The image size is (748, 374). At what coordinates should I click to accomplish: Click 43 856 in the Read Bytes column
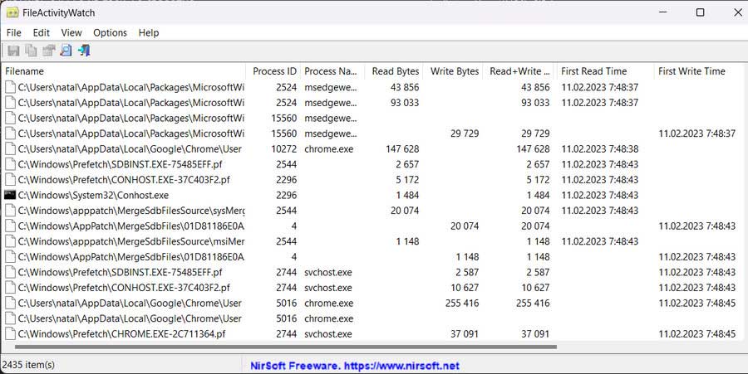click(405, 88)
